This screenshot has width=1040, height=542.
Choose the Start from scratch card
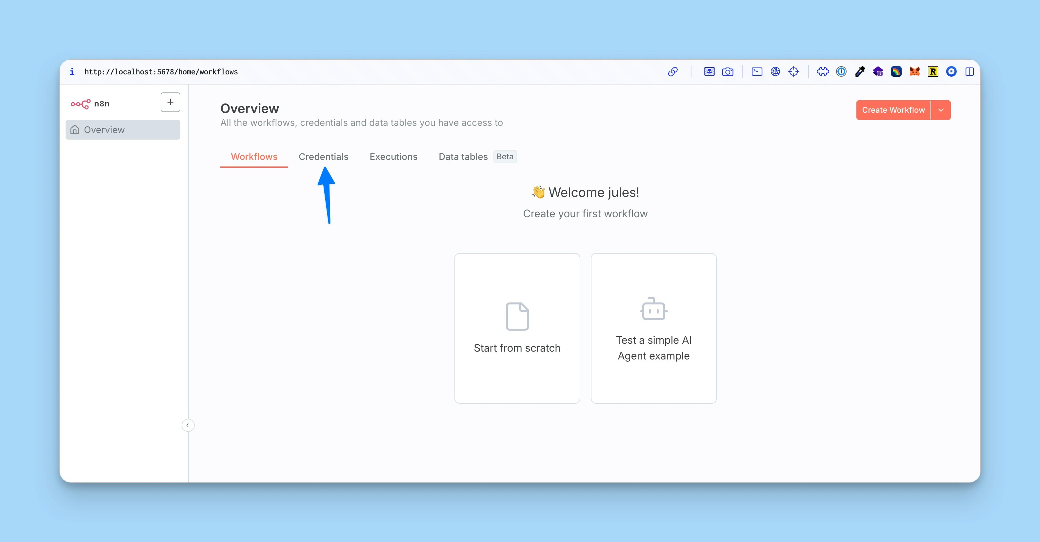(517, 328)
